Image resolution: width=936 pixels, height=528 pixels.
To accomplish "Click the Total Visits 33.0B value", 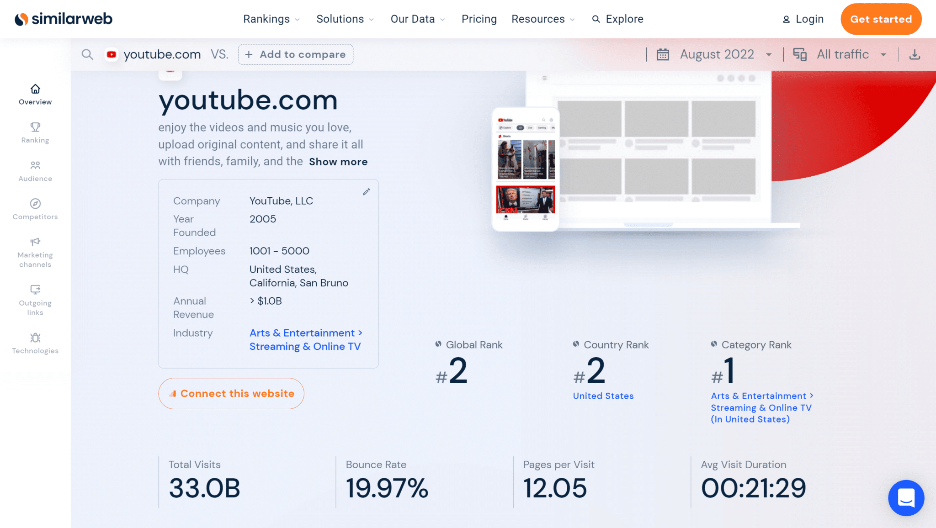I will [204, 488].
